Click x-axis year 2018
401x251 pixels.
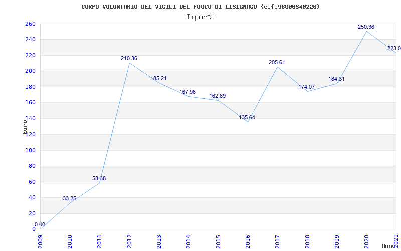[x=307, y=241]
